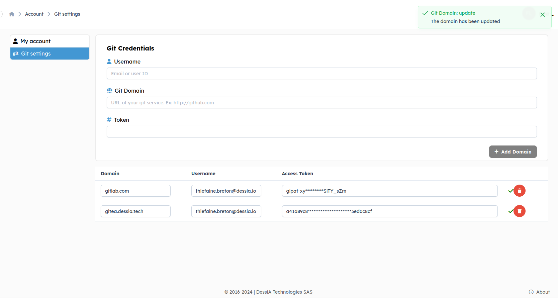This screenshot has height=298, width=558.
Task: Edit the a41a89c8 access token field
Action: pos(389,211)
